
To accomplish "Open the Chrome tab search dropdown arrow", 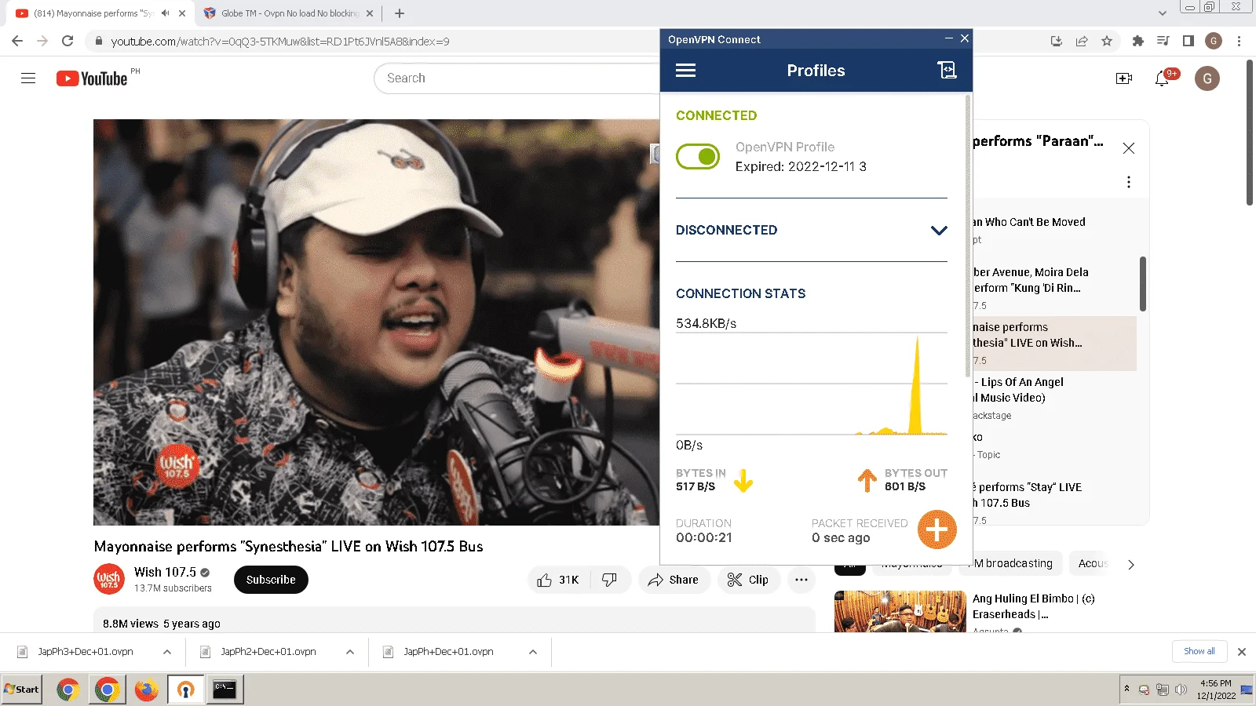I will [1163, 13].
